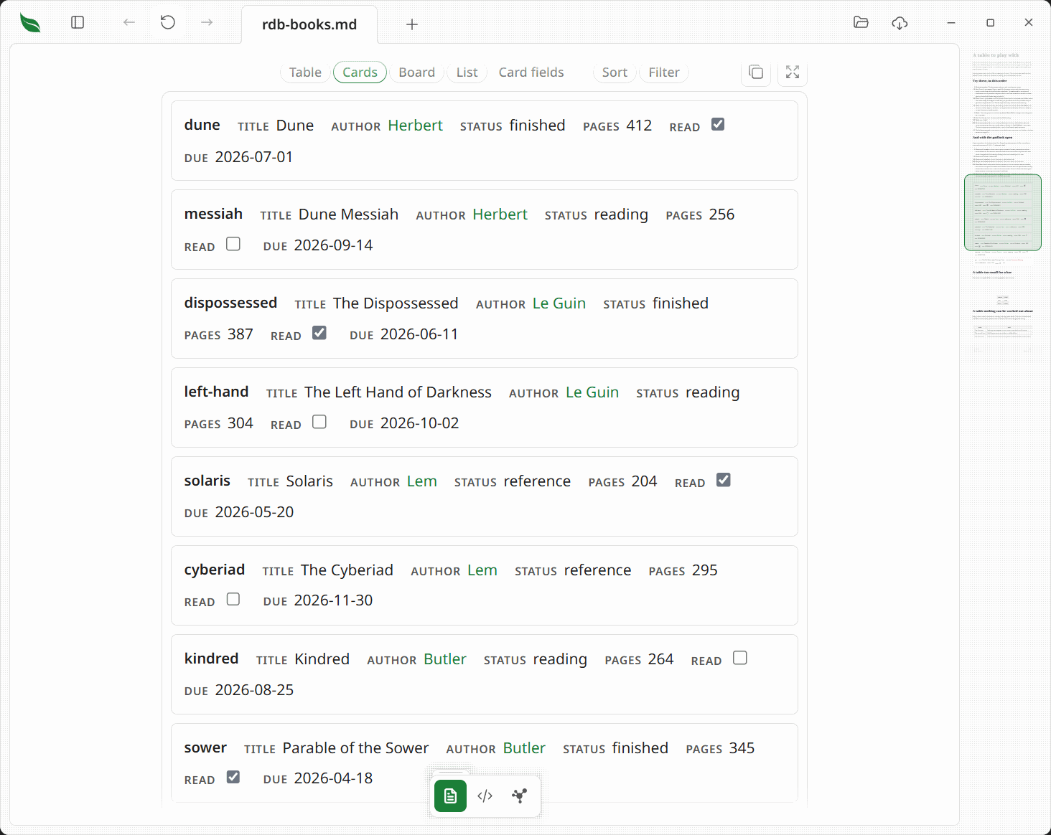Viewport: 1051px width, 835px height.
Task: Switch to source code view icon
Action: point(485,796)
